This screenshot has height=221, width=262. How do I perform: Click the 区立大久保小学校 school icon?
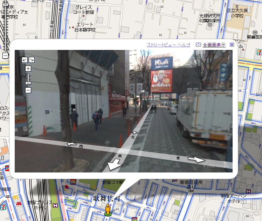click(x=237, y=7)
